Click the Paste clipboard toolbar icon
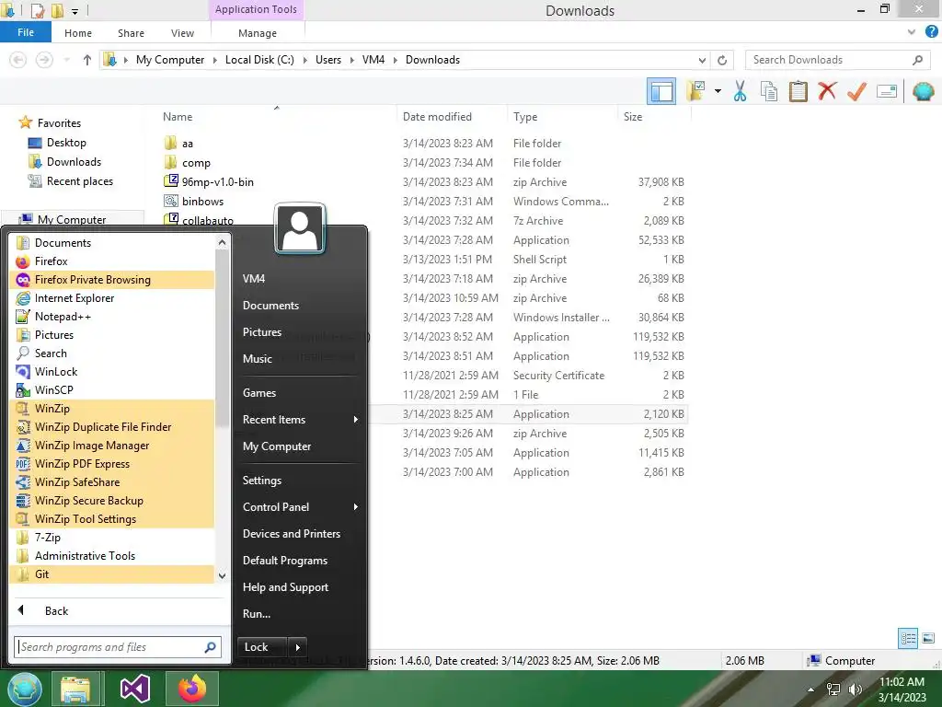942x707 pixels. pyautogui.click(x=798, y=91)
